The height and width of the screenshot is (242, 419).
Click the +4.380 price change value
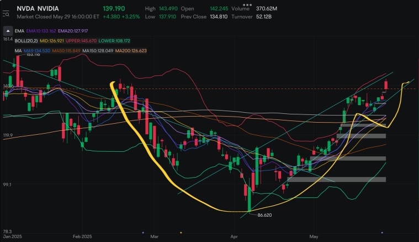tap(112, 16)
